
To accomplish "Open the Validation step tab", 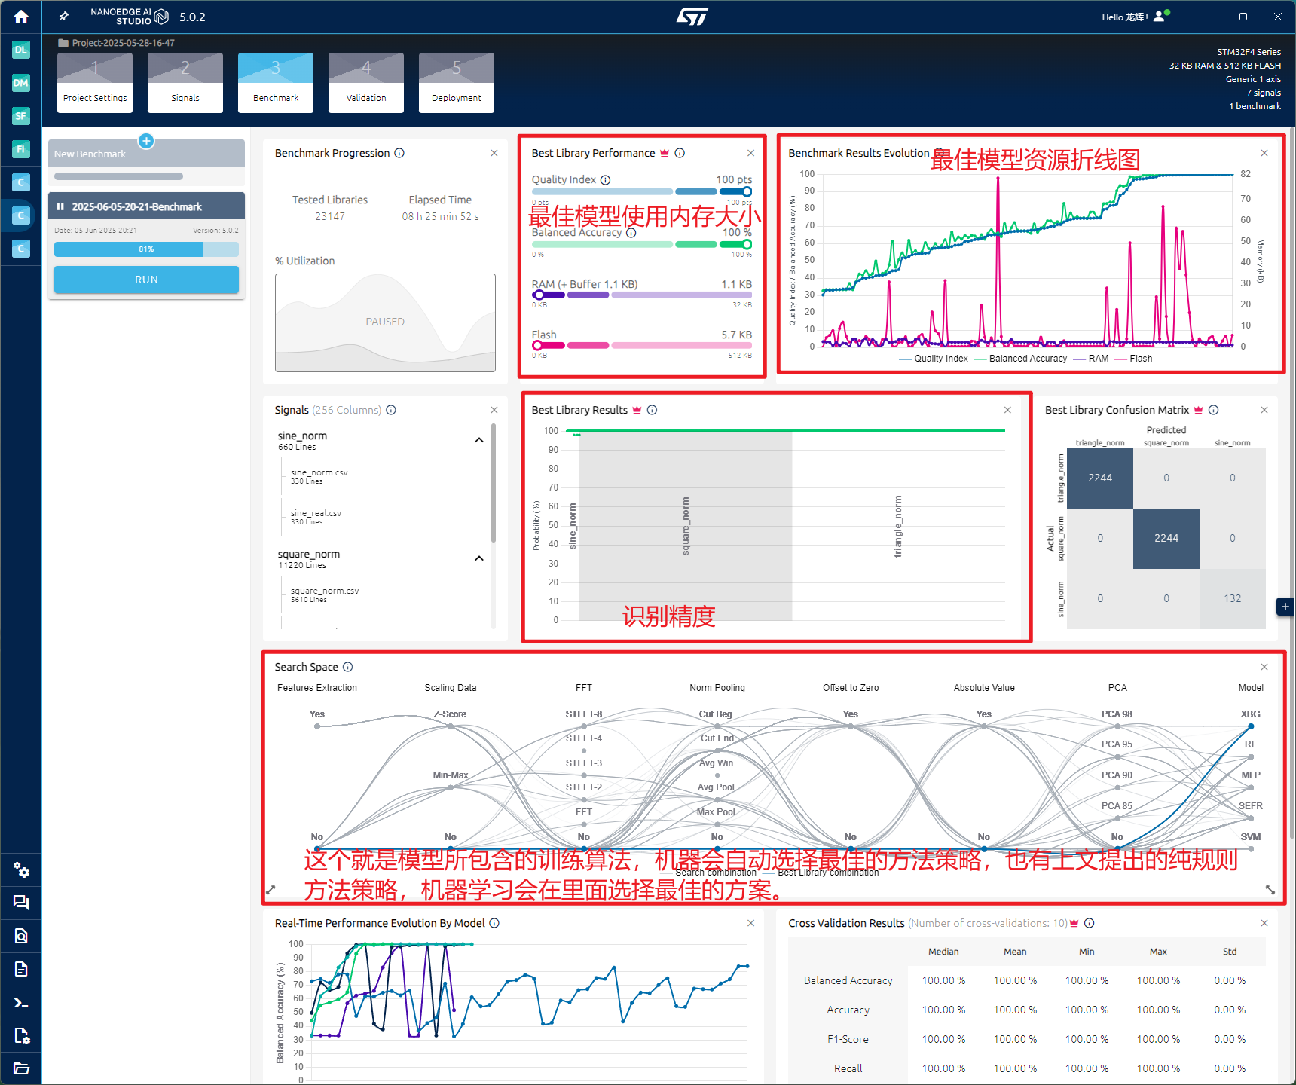I will point(366,83).
